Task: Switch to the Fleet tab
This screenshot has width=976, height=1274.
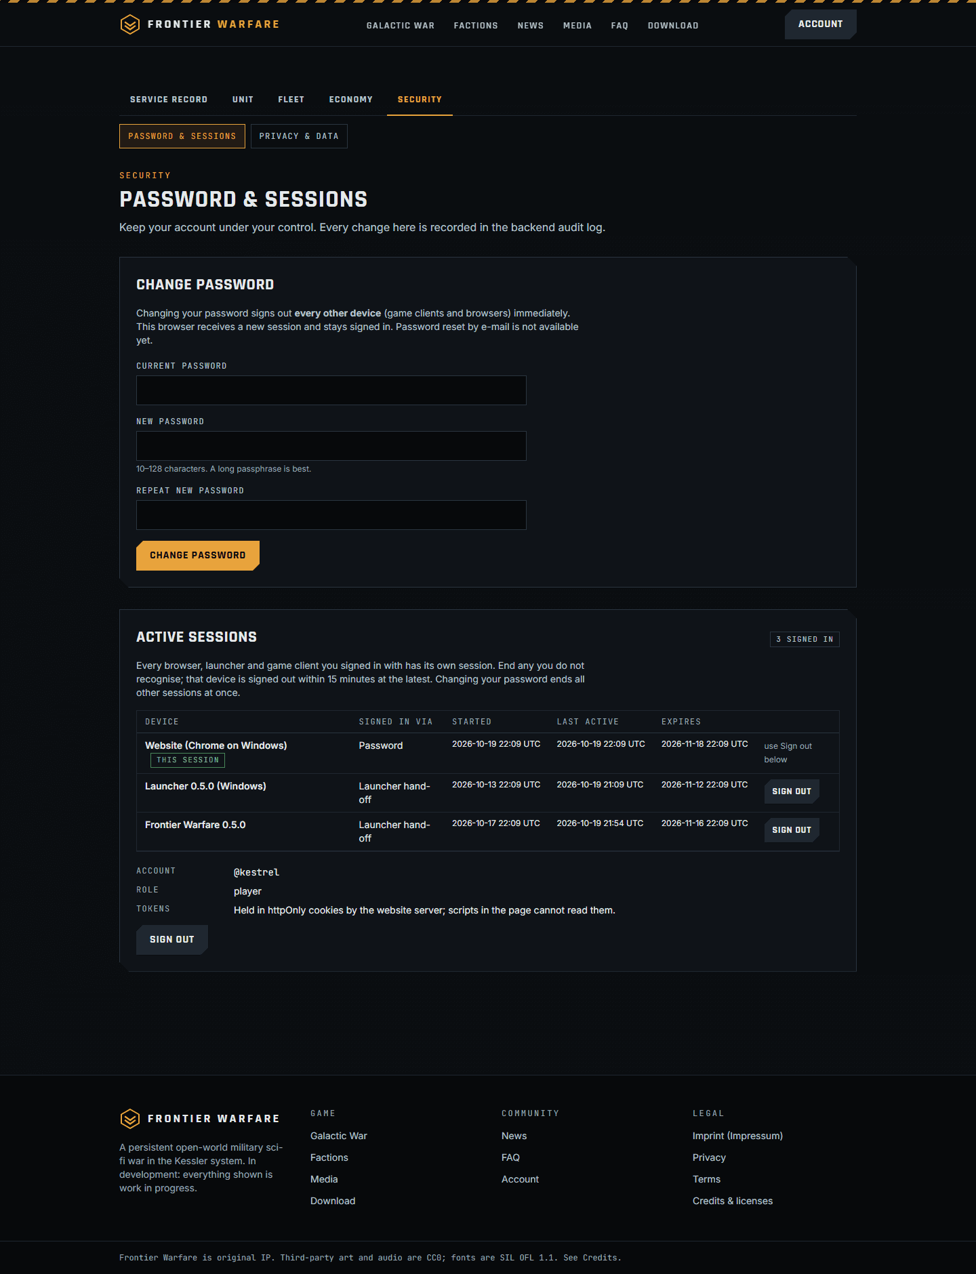Action: click(x=291, y=100)
